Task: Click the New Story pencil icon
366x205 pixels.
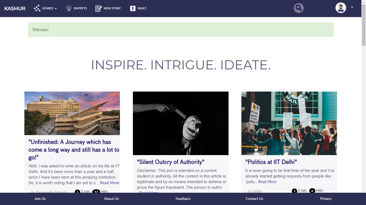Action: point(99,8)
